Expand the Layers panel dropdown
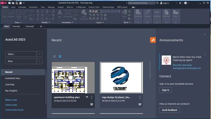Viewport: 211px width, 119px height. (x=100, y=22)
